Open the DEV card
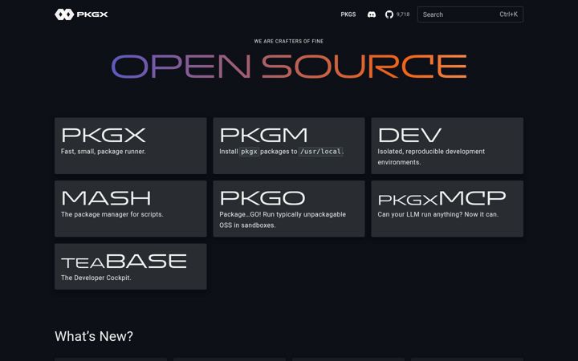 coord(447,145)
